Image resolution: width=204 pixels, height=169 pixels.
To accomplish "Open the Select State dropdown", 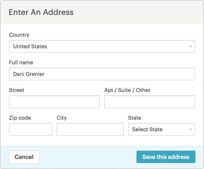I will click(162, 129).
